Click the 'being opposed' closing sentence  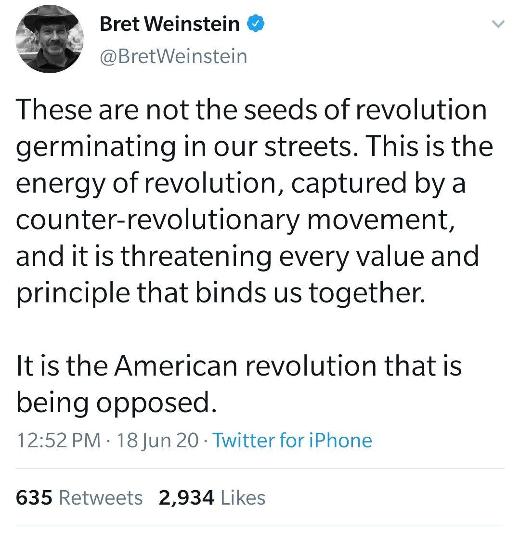(117, 403)
